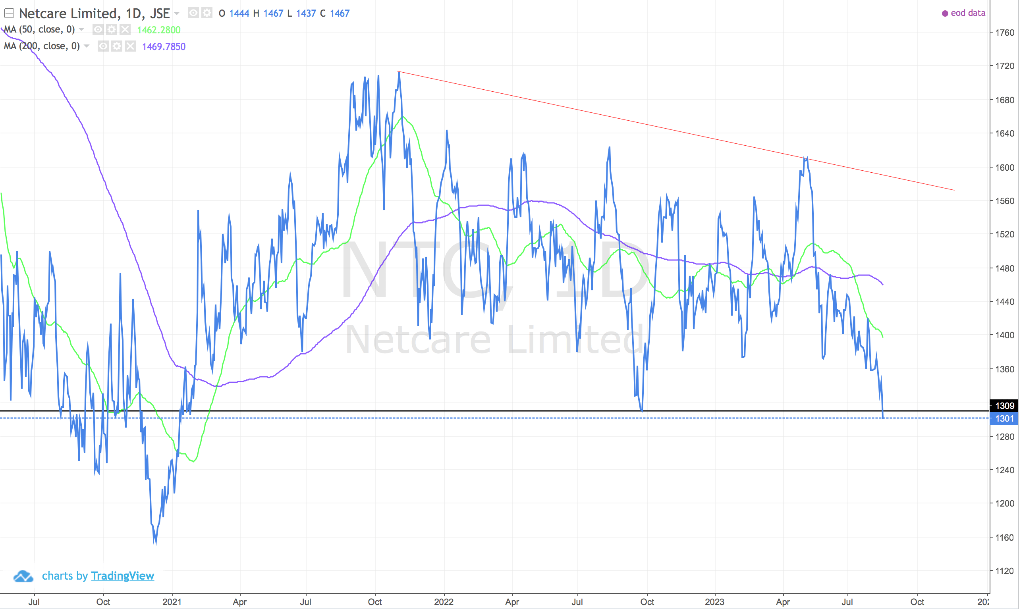Click the 1120 price axis label
The width and height of the screenshot is (1019, 609).
click(1005, 571)
